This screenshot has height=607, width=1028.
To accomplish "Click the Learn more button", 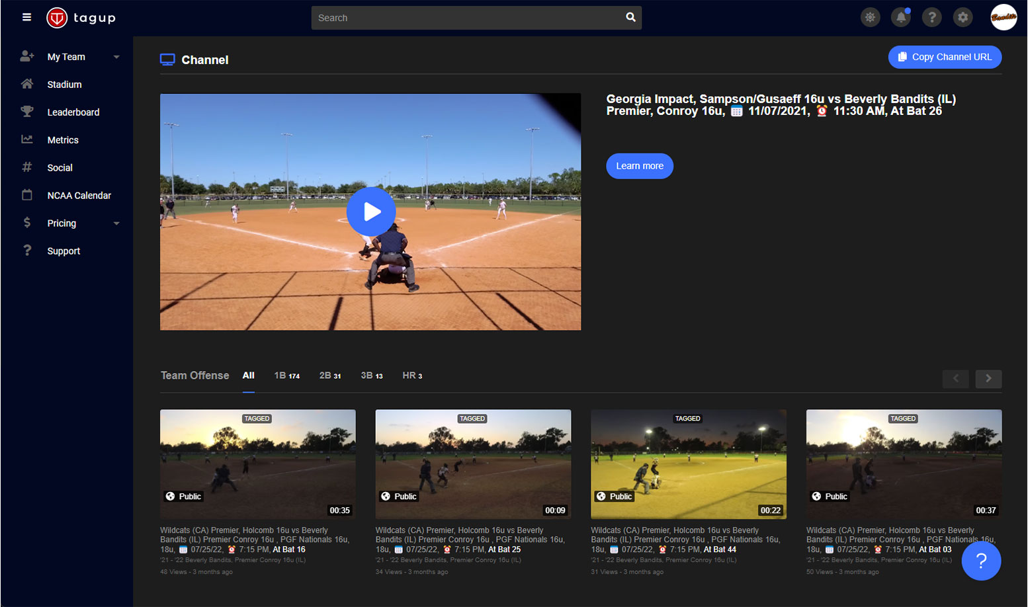I will pyautogui.click(x=639, y=166).
